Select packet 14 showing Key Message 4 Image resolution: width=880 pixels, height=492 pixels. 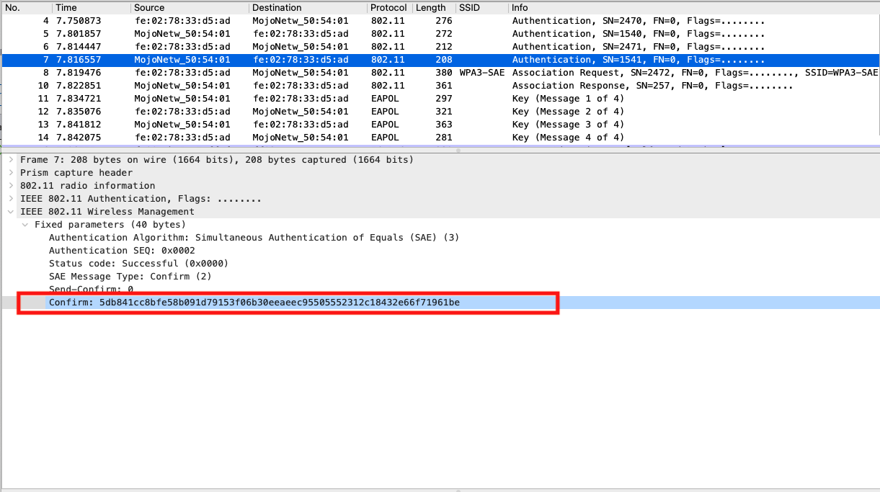point(288,137)
